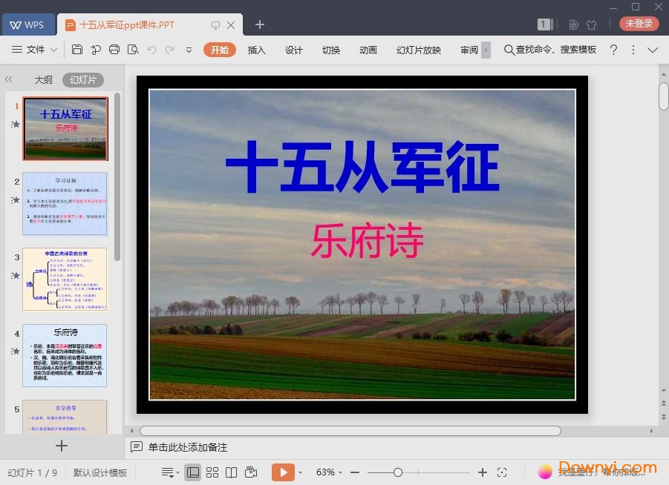This screenshot has height=485, width=669.
Task: Open the 文件 (File) menu
Action: [34, 50]
